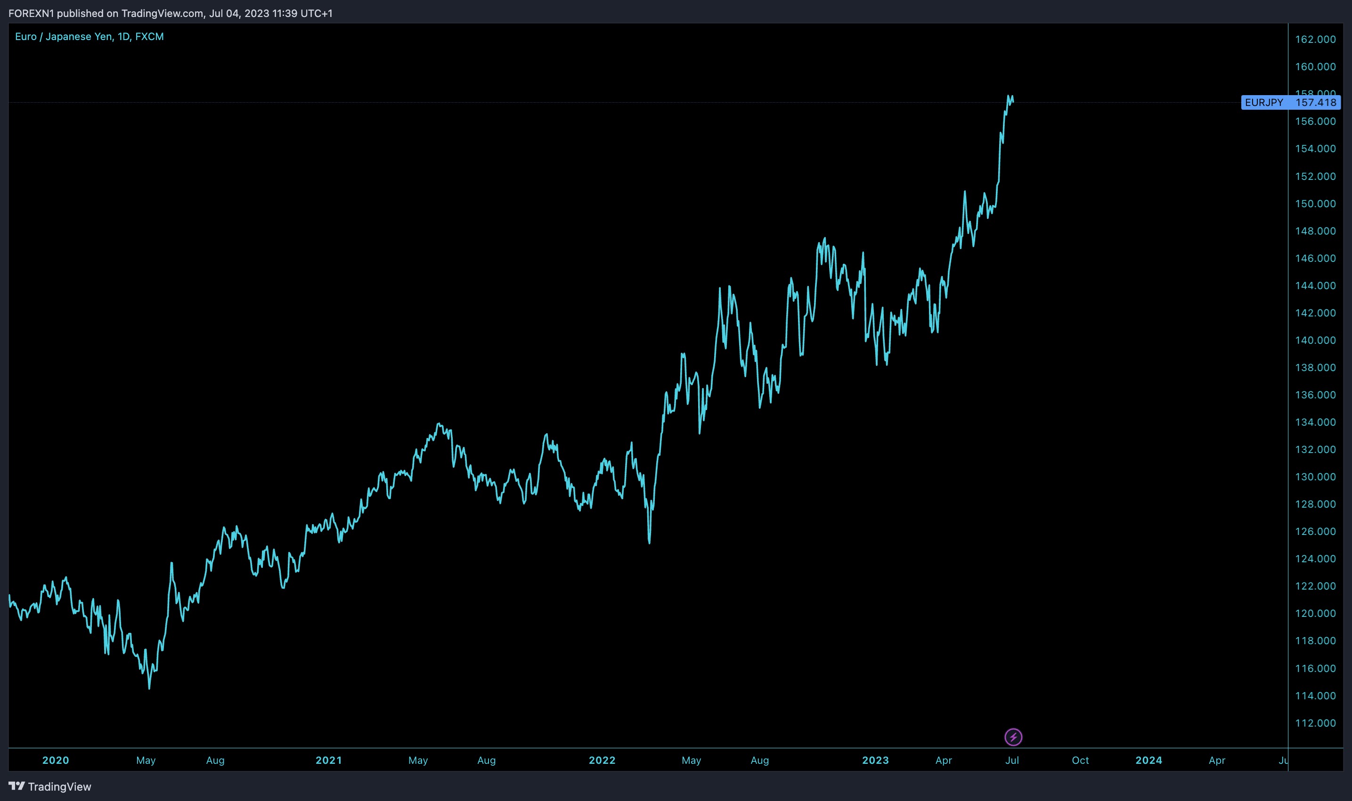Click the 148.000 price axis label
Viewport: 1352px width, 801px height.
[x=1315, y=231]
